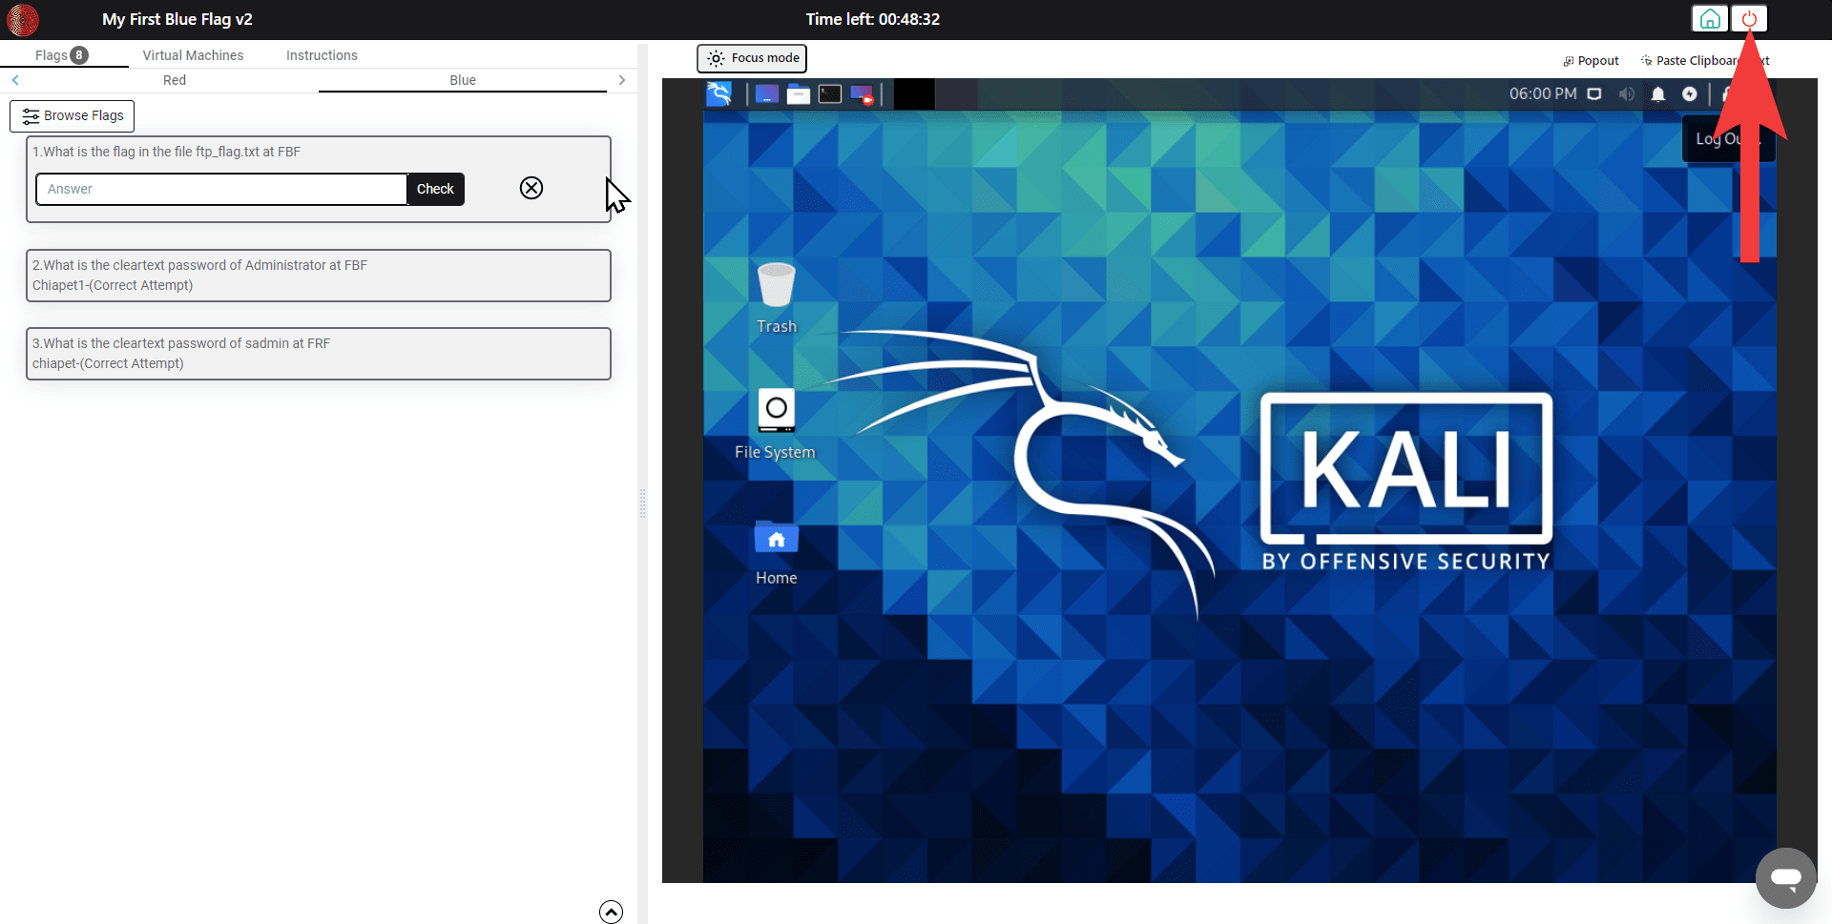Screen dimensions: 1832x924
Task: Launch the file manager from Kali panel
Action: pos(799,94)
